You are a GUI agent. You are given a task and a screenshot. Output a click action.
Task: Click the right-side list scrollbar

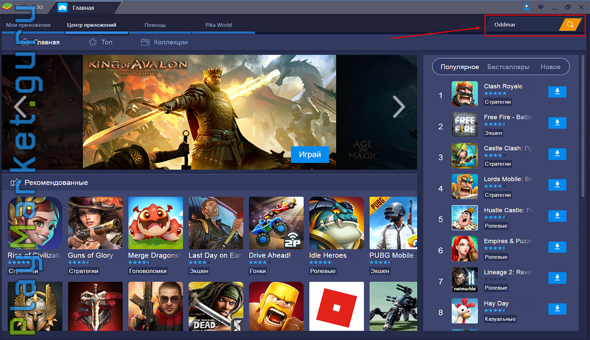[583, 127]
